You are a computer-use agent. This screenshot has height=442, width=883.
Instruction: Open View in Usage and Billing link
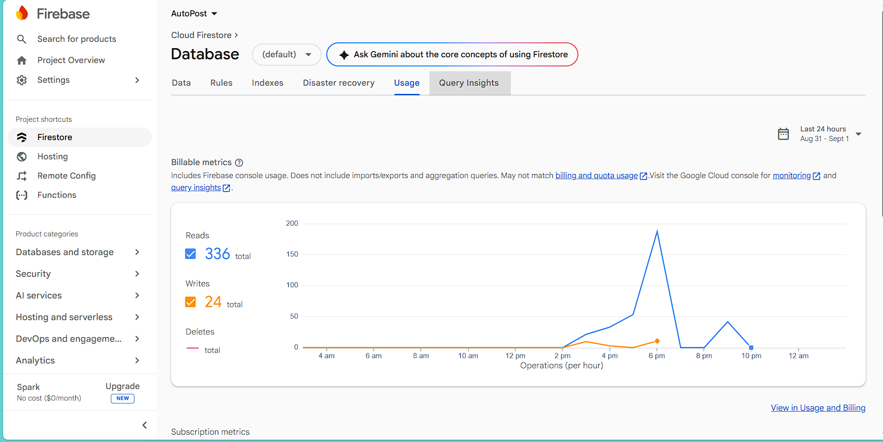coord(818,408)
